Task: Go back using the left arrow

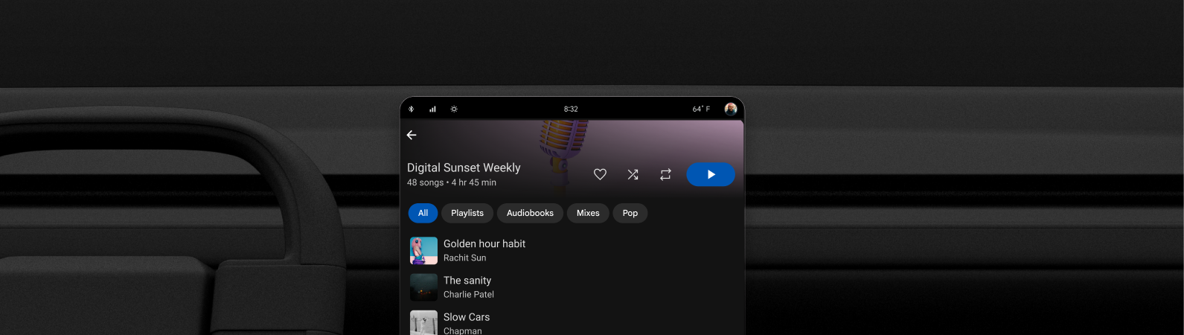Action: coord(412,135)
